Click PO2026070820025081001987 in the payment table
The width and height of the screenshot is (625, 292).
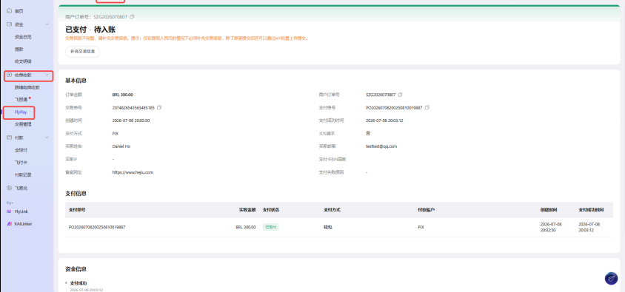coord(97,227)
